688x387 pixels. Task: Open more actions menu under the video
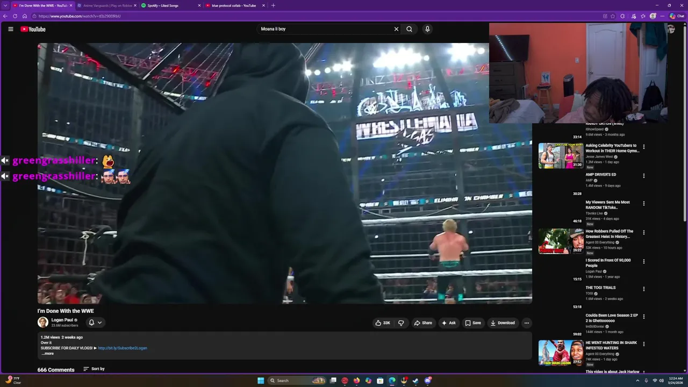click(x=527, y=323)
